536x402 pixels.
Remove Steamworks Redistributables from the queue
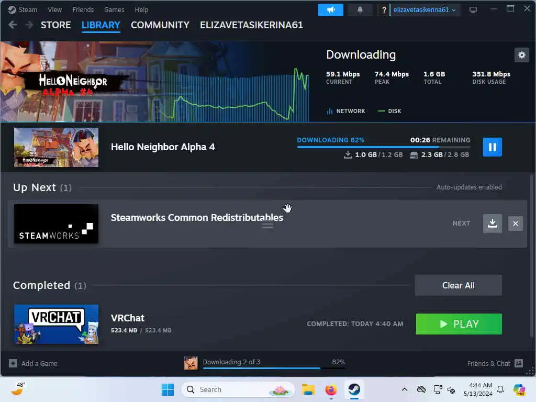[516, 224]
